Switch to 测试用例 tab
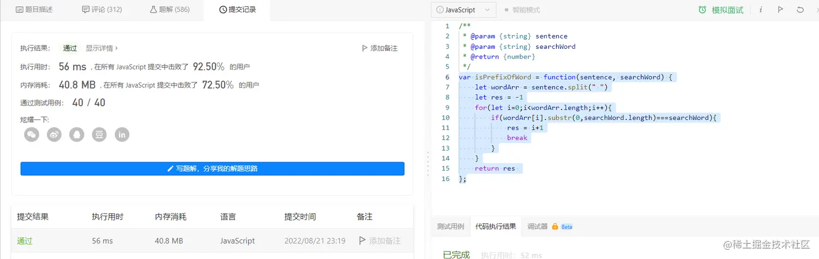Image resolution: width=819 pixels, height=259 pixels. tap(451, 226)
